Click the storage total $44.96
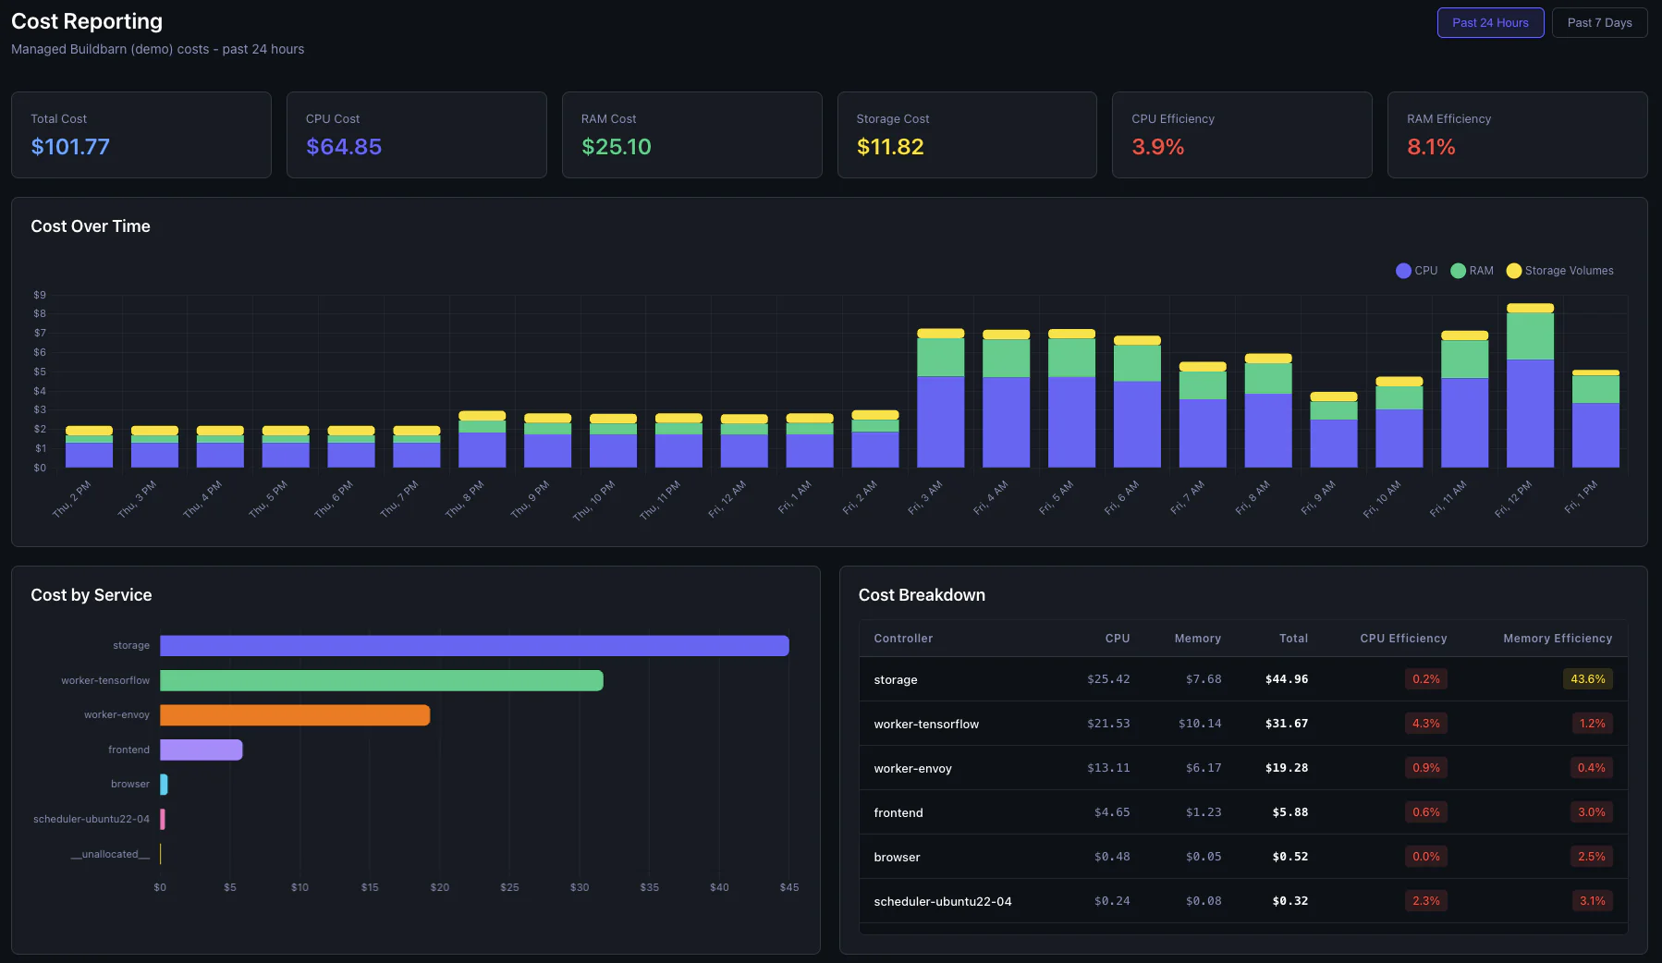This screenshot has height=963, width=1662. click(1287, 679)
